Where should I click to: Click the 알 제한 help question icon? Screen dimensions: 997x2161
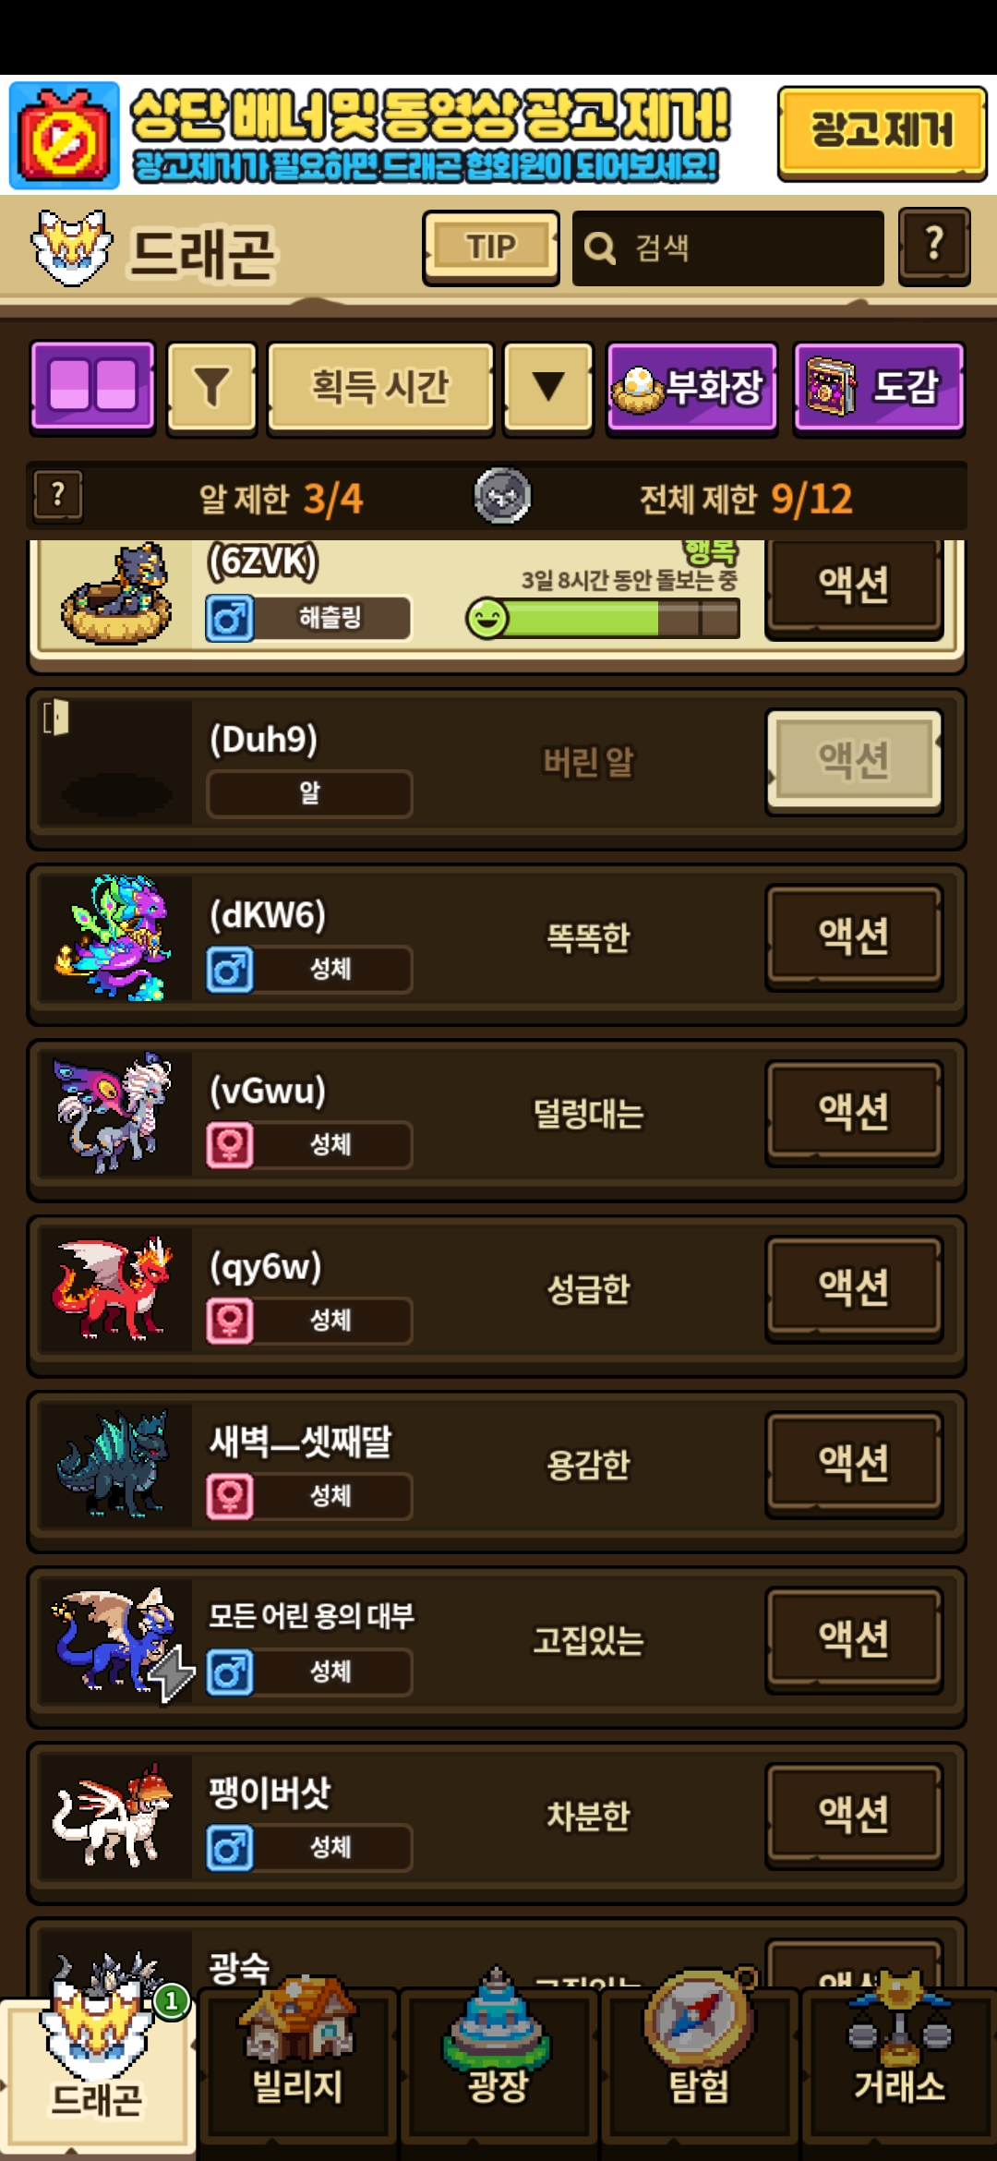pos(58,496)
